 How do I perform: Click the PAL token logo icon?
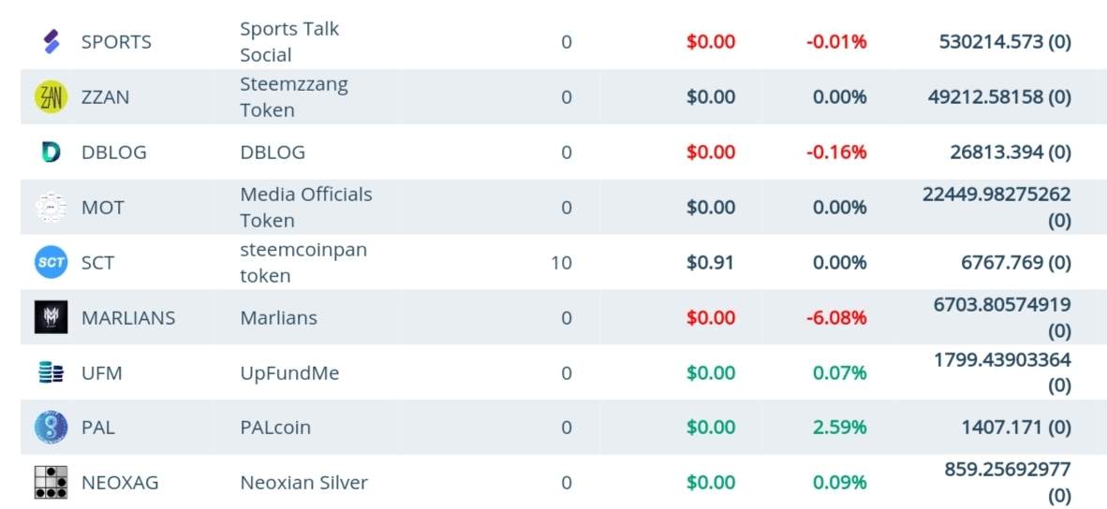(x=51, y=428)
